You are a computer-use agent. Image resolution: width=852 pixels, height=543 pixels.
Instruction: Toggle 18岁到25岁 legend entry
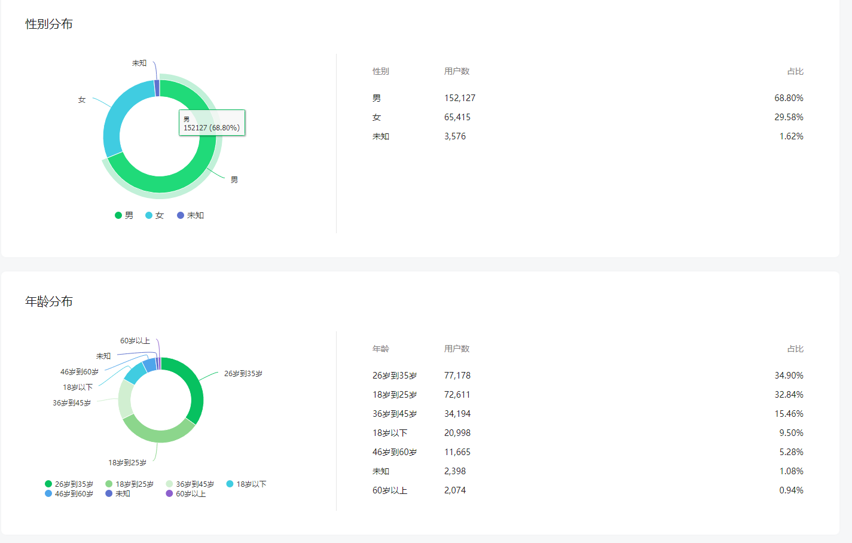pyautogui.click(x=129, y=484)
